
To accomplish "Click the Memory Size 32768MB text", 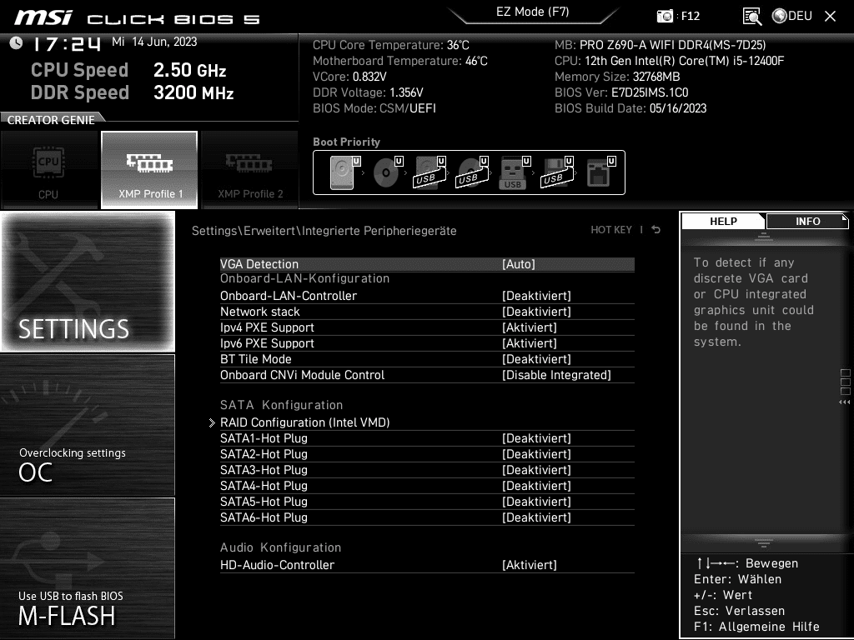I will point(617,76).
